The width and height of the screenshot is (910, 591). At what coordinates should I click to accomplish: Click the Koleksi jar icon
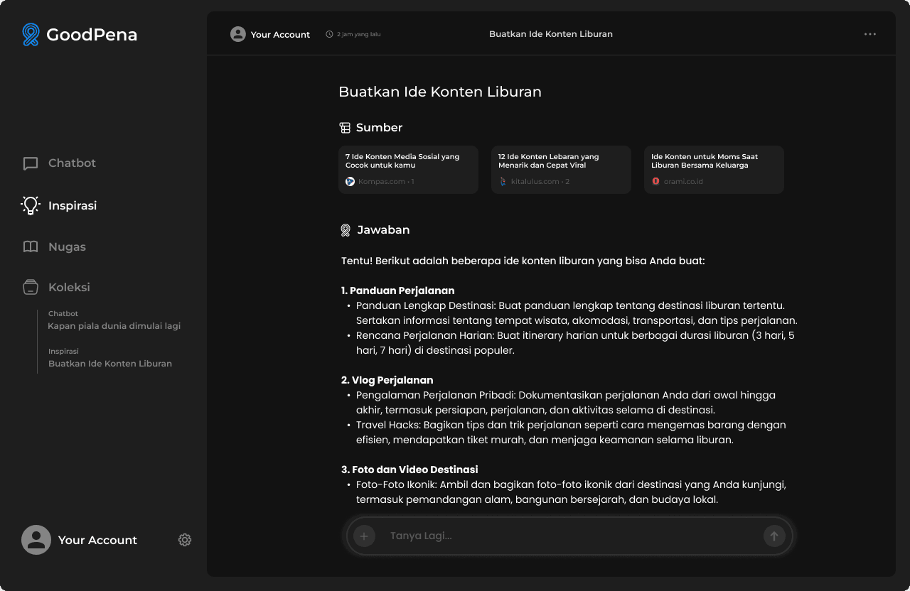point(31,287)
